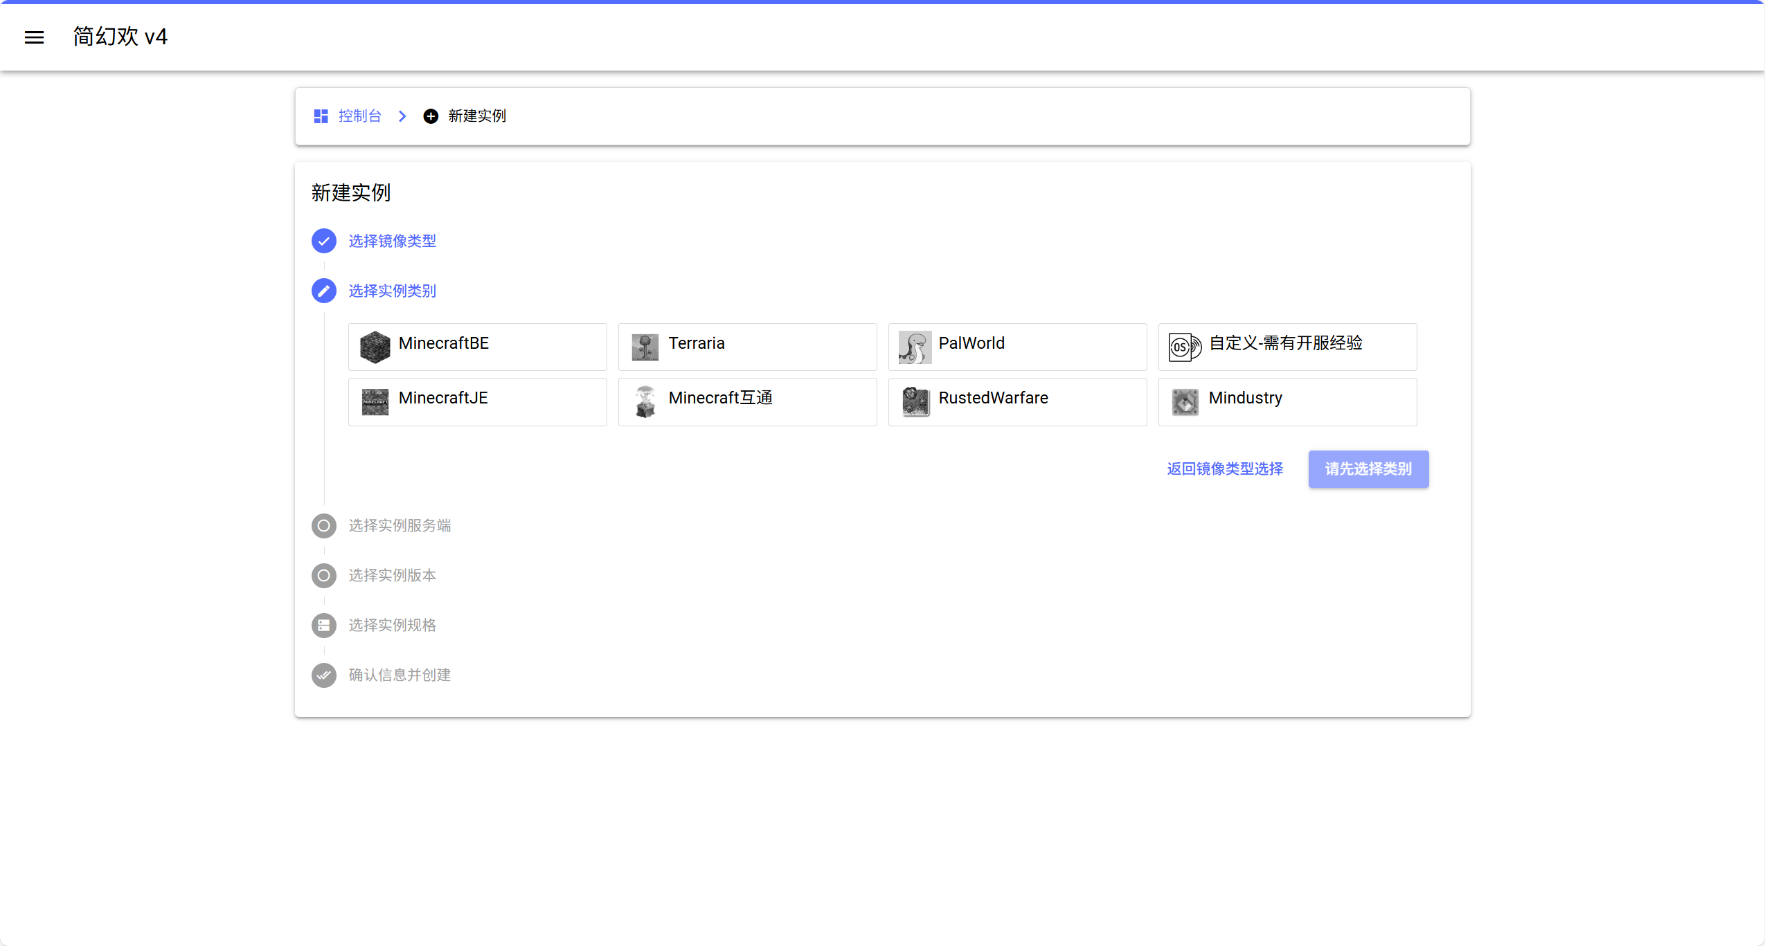Click the custom OS disc icon
The height and width of the screenshot is (946, 1765).
1185,347
